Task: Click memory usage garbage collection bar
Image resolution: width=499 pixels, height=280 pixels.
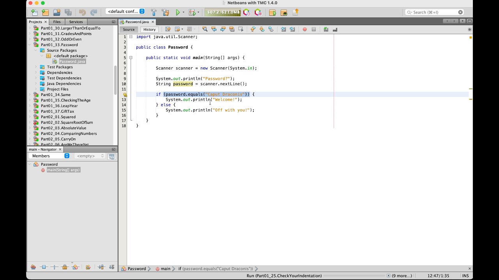Action: [223, 12]
